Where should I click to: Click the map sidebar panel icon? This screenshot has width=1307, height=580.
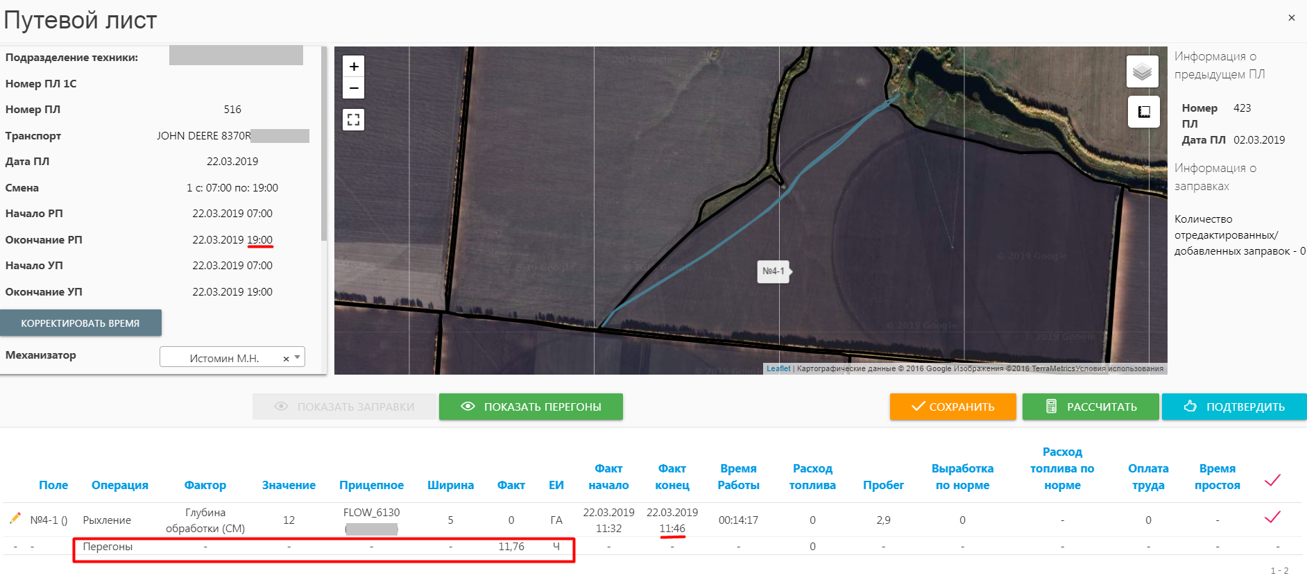click(x=1144, y=112)
